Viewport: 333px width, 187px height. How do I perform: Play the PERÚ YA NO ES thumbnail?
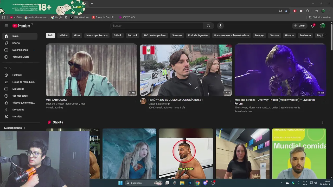tap(186, 70)
